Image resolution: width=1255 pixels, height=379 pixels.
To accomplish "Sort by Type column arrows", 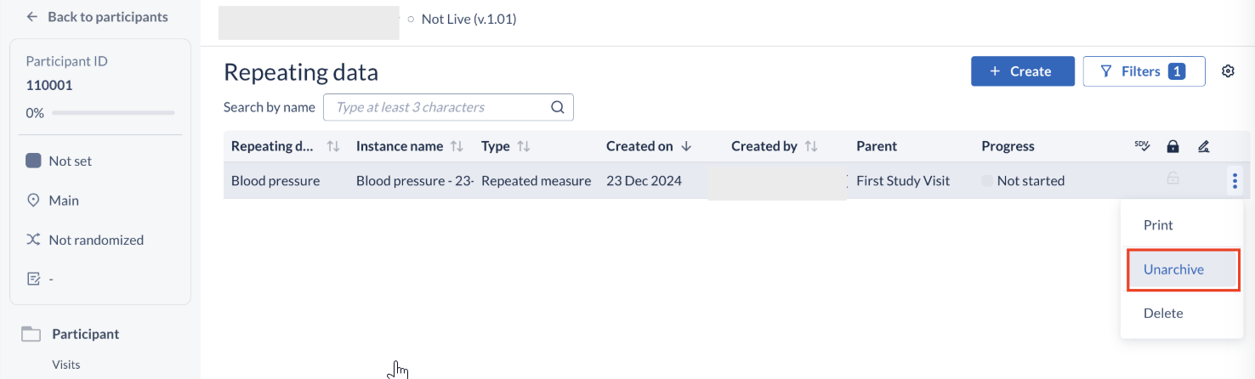I will click(524, 146).
